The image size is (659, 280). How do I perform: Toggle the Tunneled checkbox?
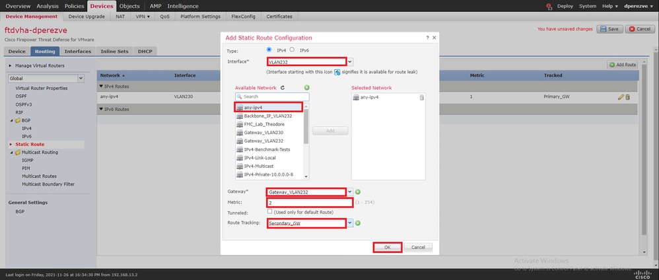(x=270, y=211)
